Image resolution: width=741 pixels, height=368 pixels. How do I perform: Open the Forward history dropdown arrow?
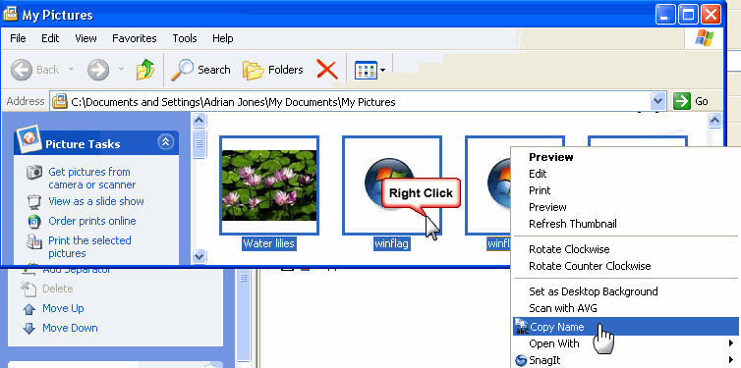coord(121,70)
